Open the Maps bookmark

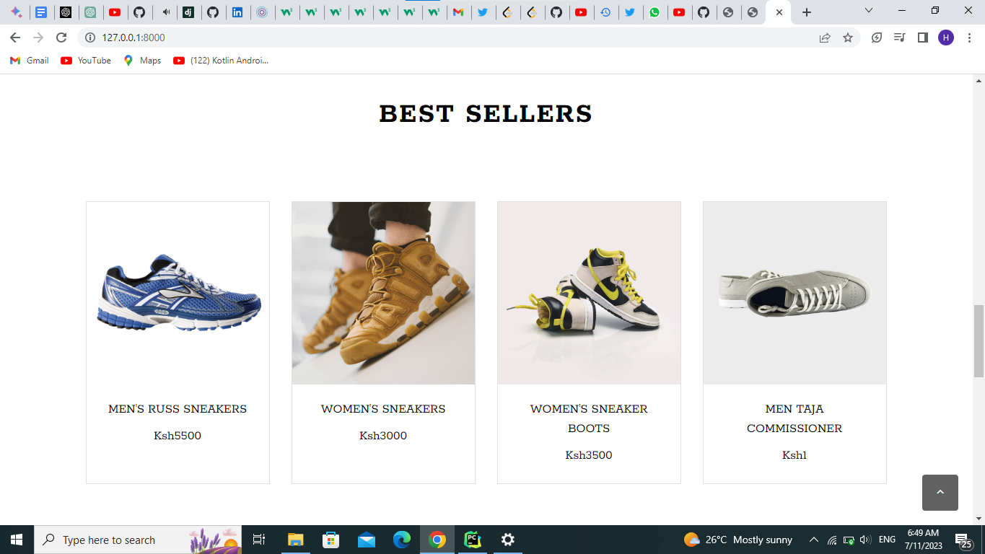tap(142, 61)
